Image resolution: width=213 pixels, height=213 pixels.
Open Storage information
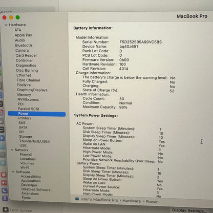tap(26, 137)
